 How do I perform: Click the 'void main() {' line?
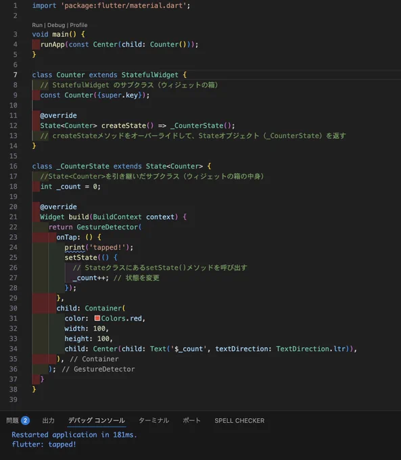[58, 34]
